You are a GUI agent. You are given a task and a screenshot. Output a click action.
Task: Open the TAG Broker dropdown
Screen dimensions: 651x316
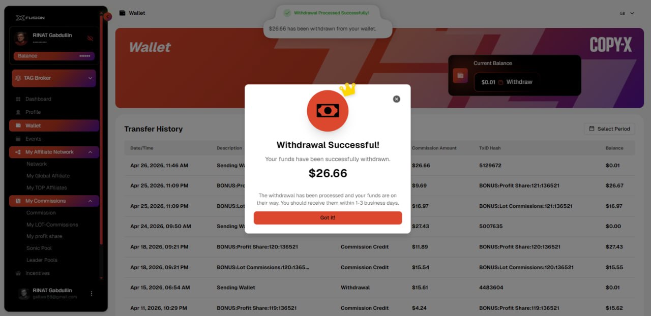pos(54,78)
